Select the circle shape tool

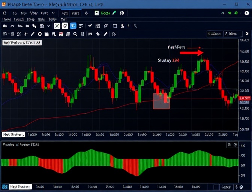[40, 34]
